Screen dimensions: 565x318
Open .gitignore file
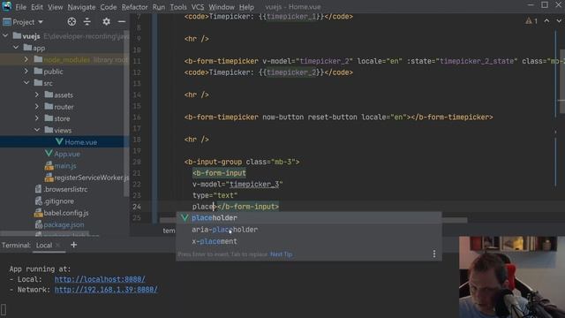(x=59, y=201)
